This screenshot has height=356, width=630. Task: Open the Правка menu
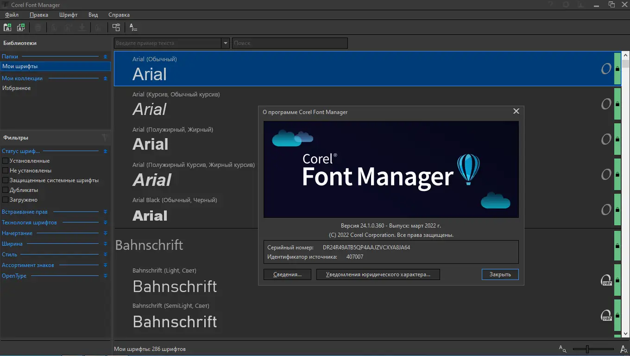tap(38, 15)
